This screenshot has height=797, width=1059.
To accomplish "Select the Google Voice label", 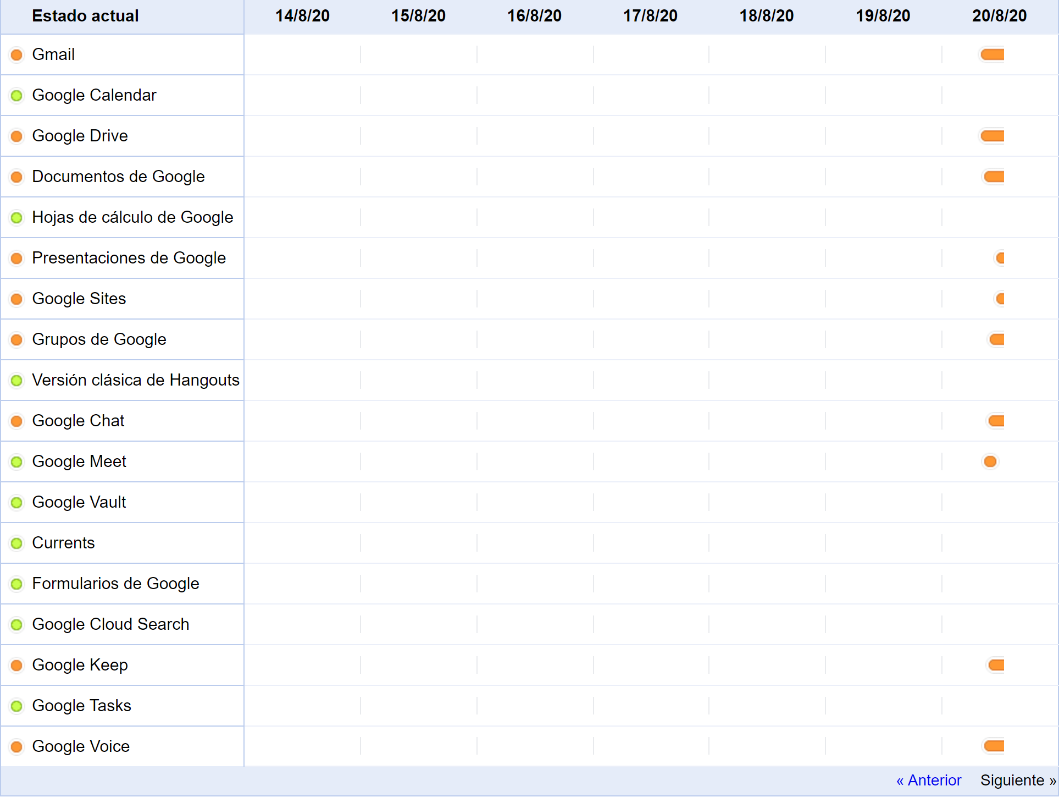I will (81, 746).
